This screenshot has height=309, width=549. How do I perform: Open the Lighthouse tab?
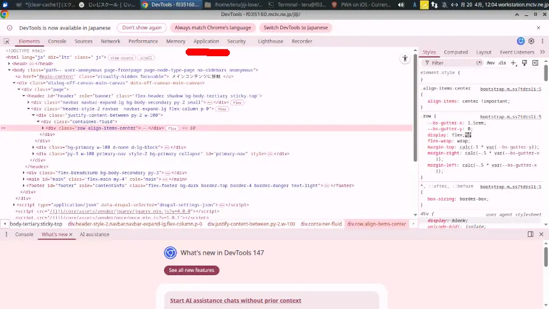tap(270, 41)
